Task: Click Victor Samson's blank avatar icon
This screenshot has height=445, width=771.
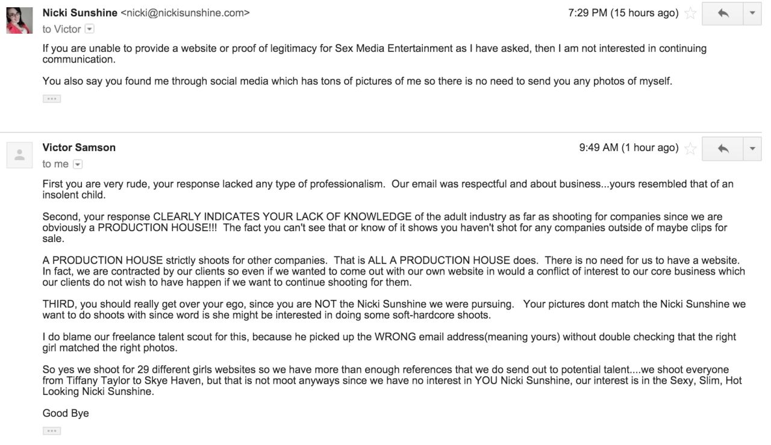Action: [19, 155]
